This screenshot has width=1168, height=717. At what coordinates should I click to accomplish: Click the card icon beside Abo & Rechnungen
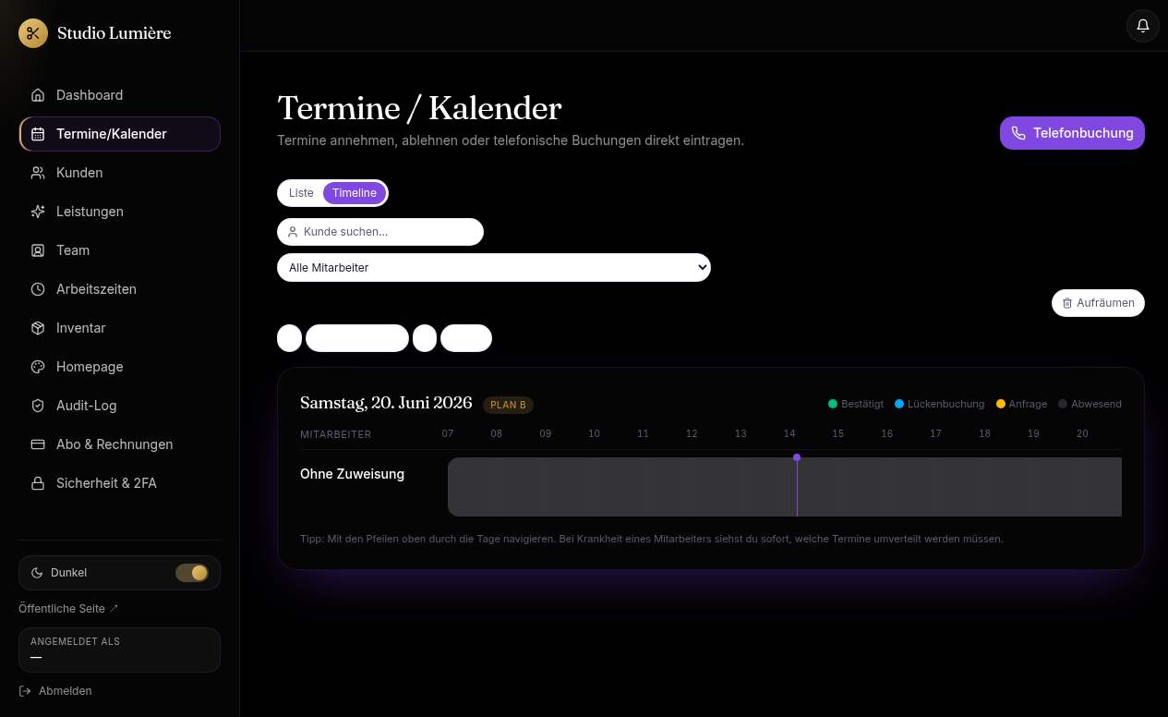38,444
